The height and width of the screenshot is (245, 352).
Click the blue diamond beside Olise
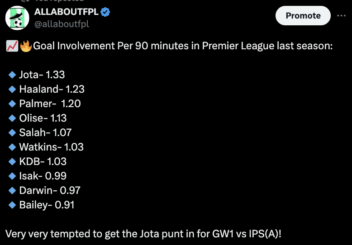click(x=12, y=118)
